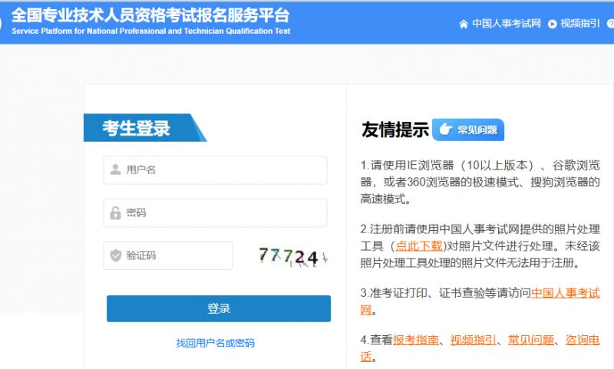This screenshot has width=614, height=369.
Task: Click tip 1 text about IE浏览器
Action: [x=480, y=182]
